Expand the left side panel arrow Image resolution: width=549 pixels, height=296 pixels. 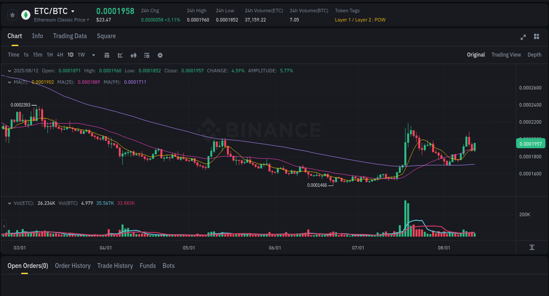pyautogui.click(x=4, y=226)
